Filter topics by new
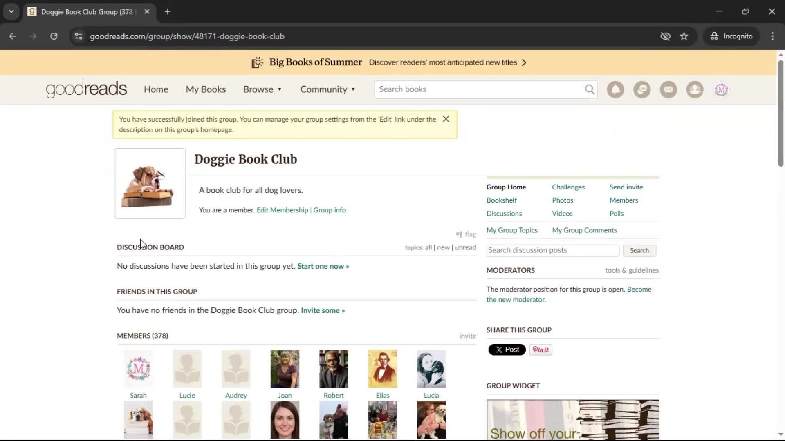 click(443, 247)
